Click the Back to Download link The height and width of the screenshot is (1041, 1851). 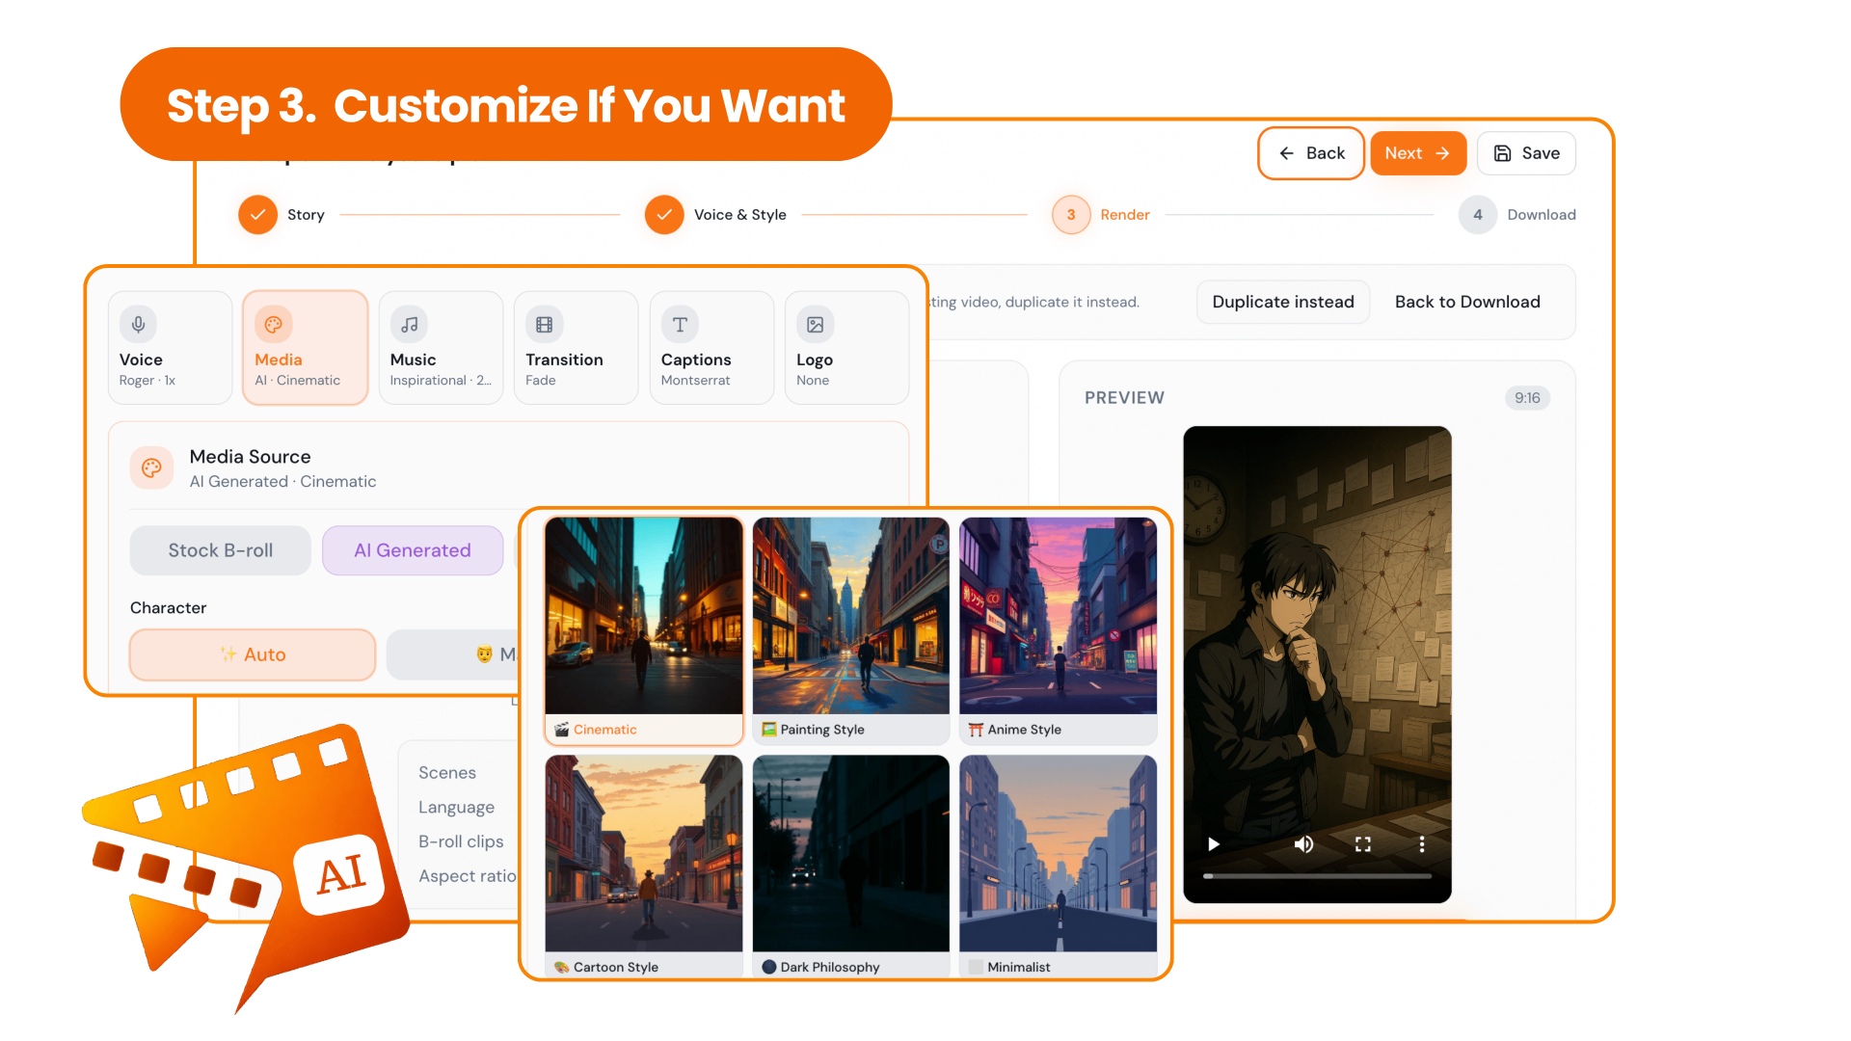tap(1467, 302)
